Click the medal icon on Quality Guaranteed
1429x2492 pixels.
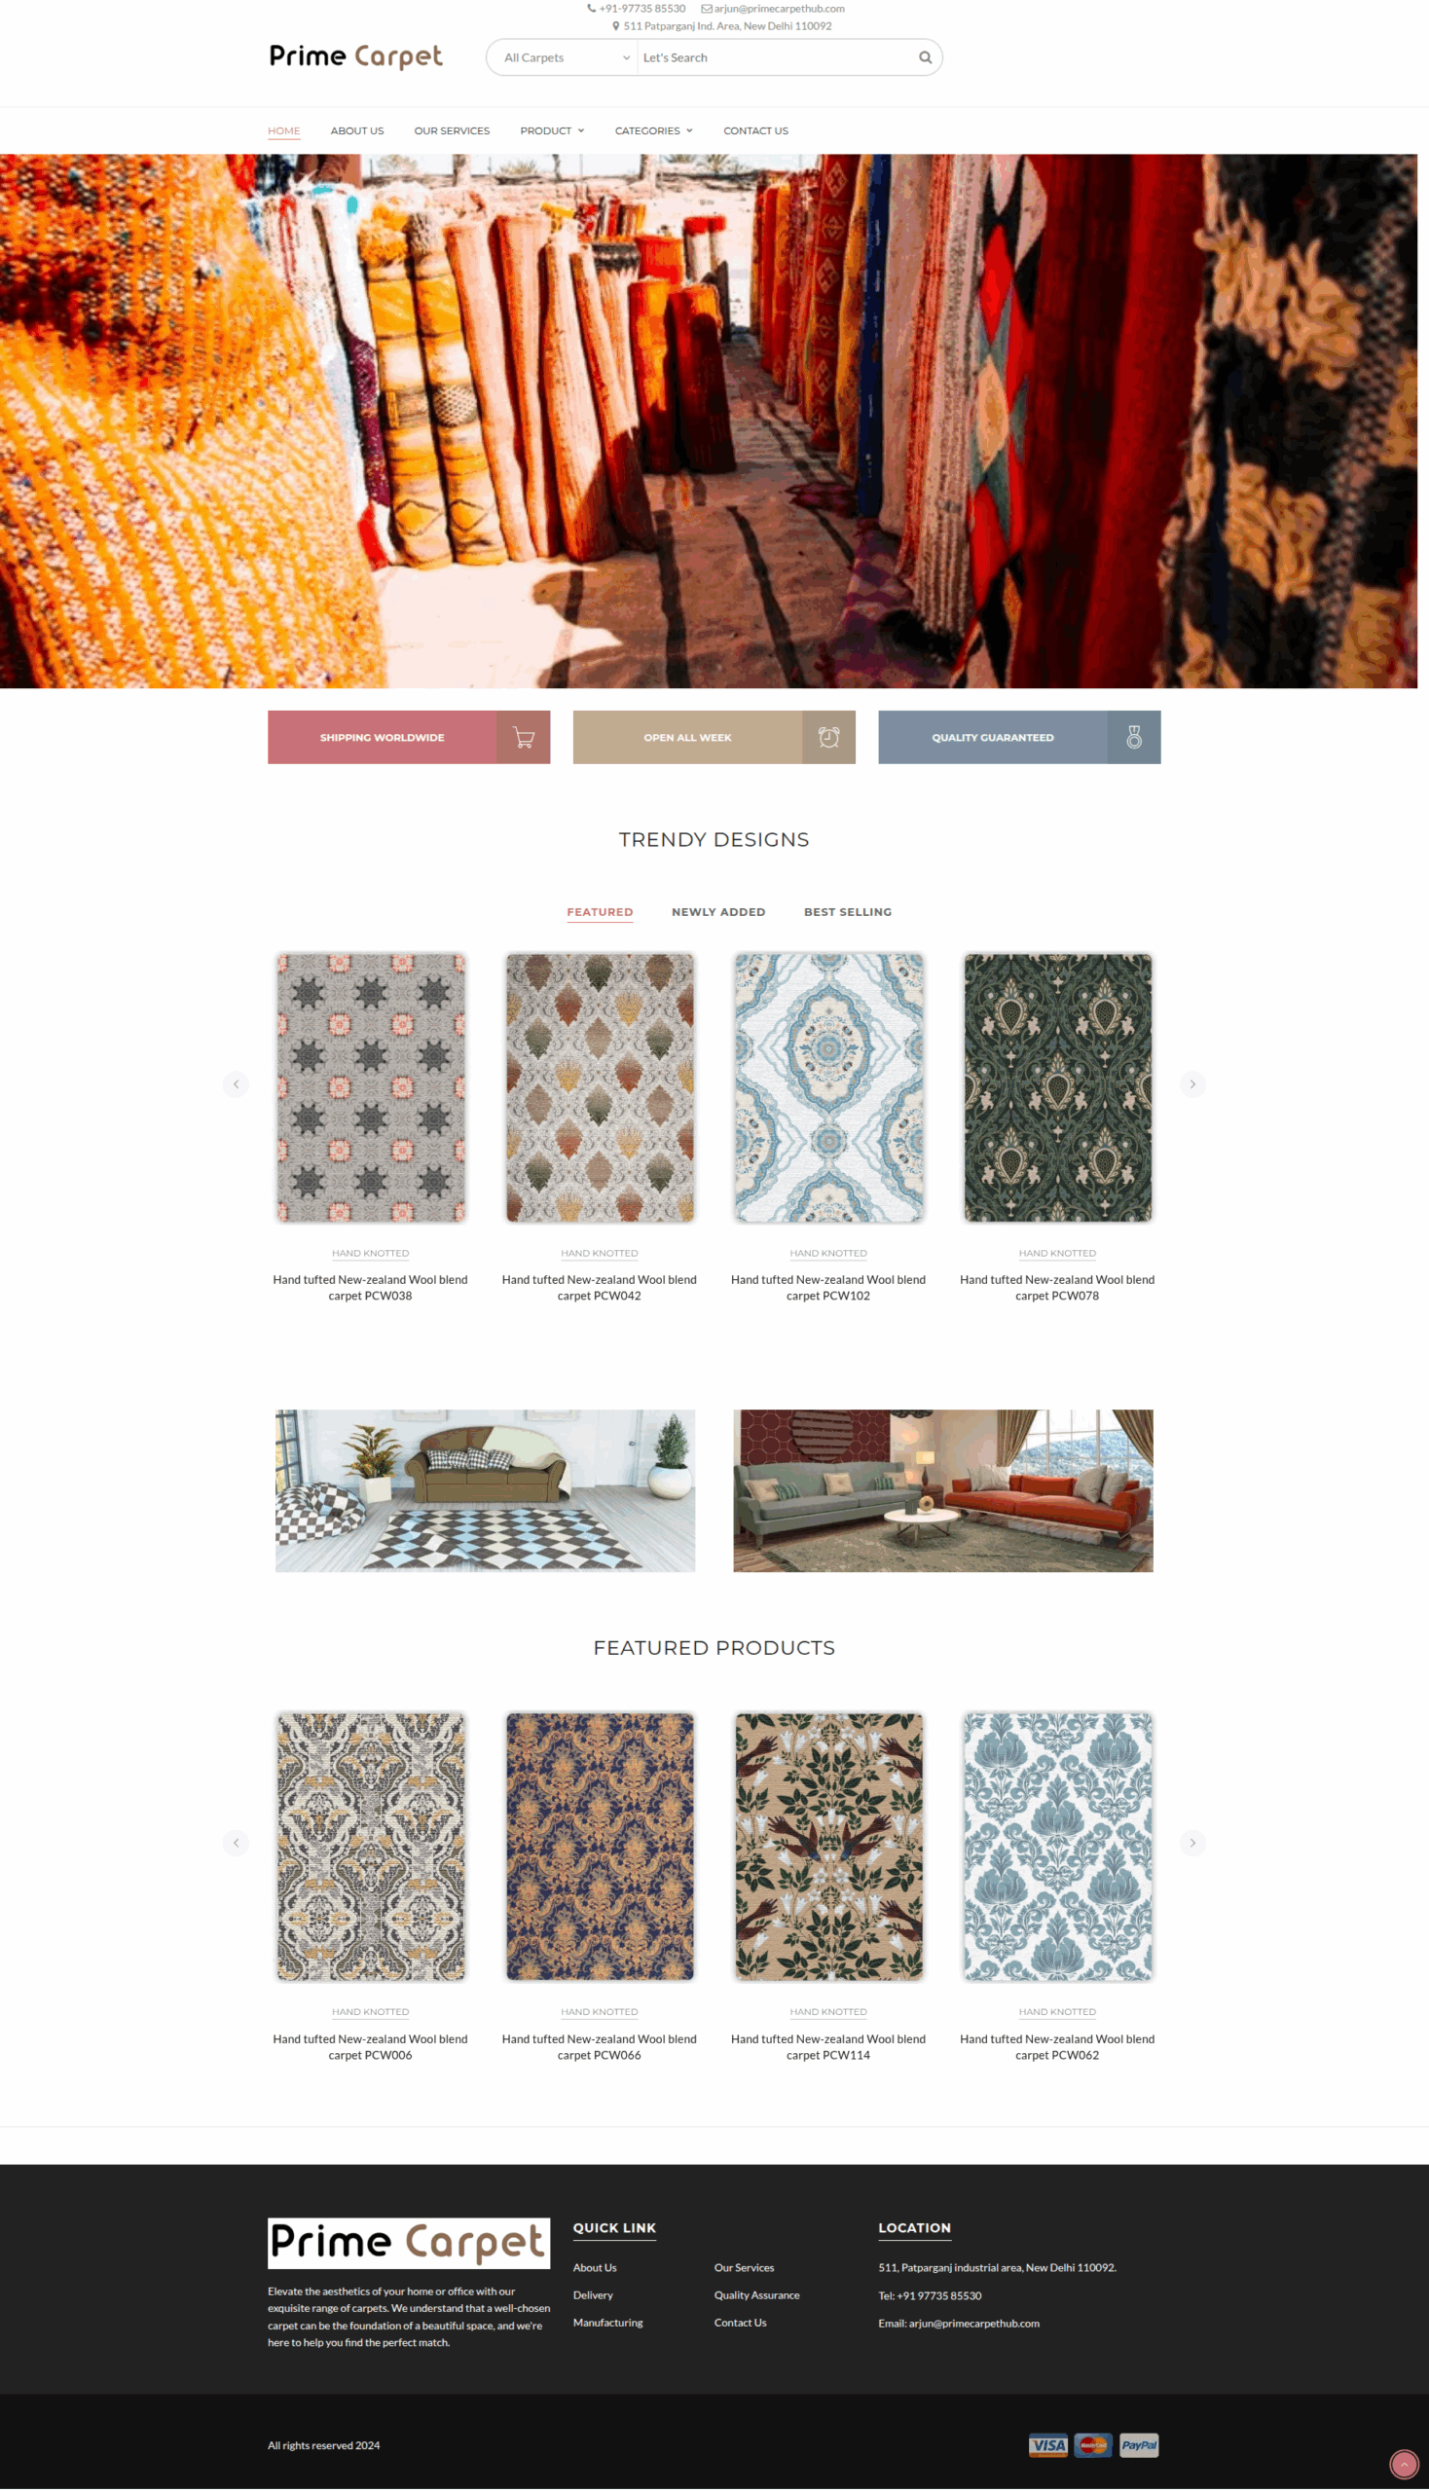click(x=1134, y=737)
